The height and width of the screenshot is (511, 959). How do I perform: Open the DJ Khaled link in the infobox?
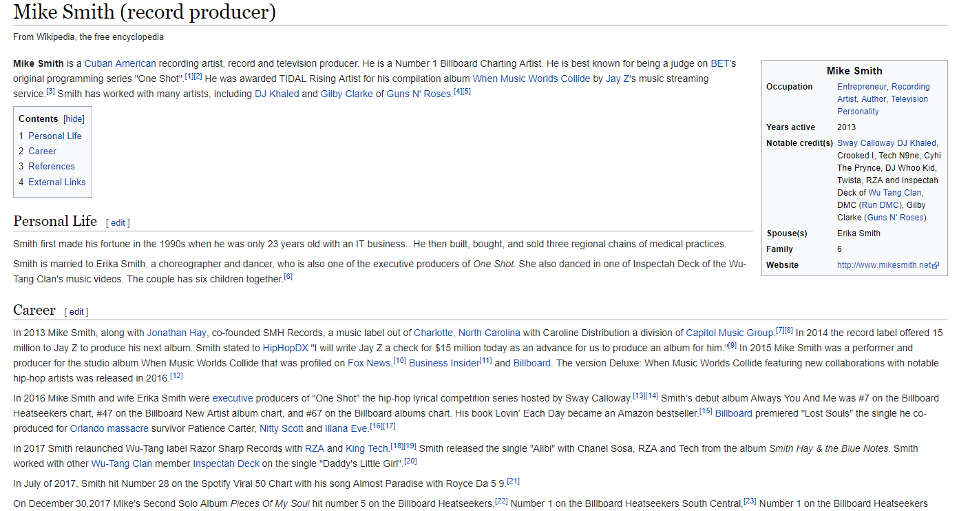point(916,143)
